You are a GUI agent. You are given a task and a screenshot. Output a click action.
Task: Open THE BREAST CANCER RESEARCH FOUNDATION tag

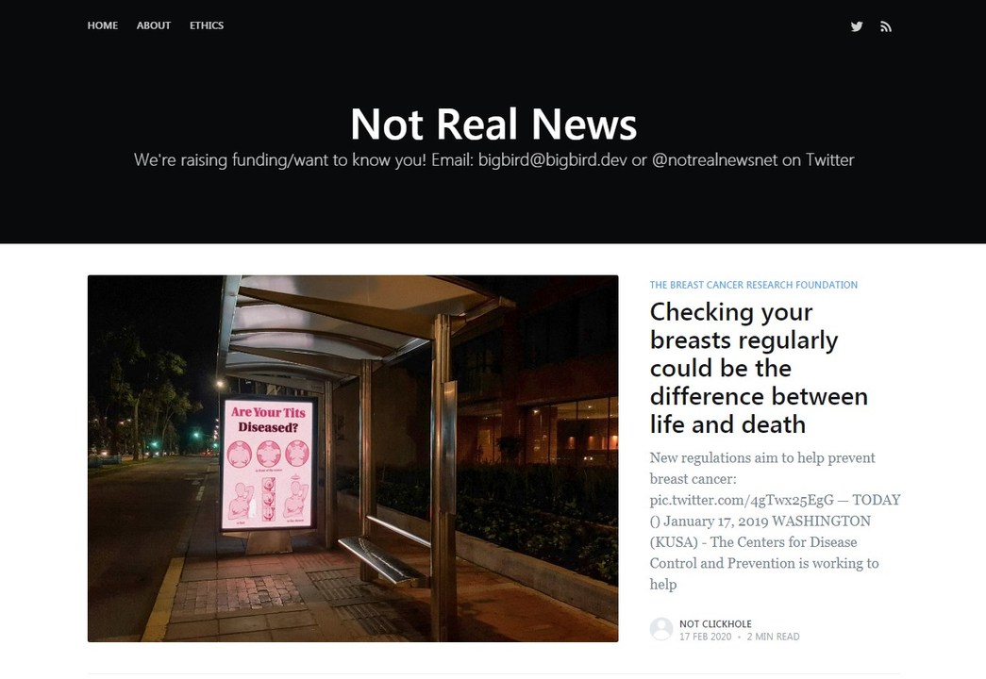pyautogui.click(x=753, y=285)
